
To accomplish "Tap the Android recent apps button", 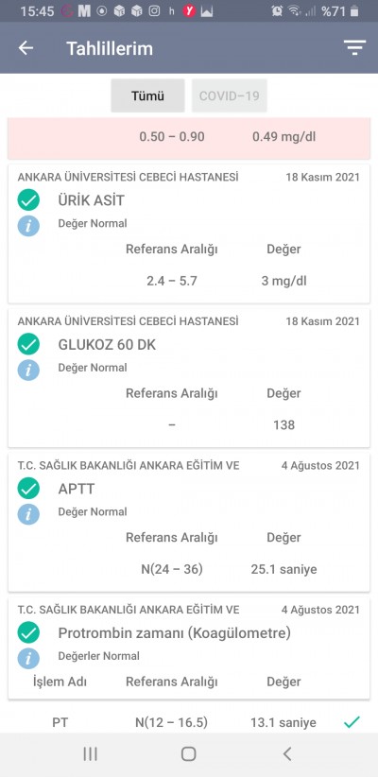I will 90,754.
